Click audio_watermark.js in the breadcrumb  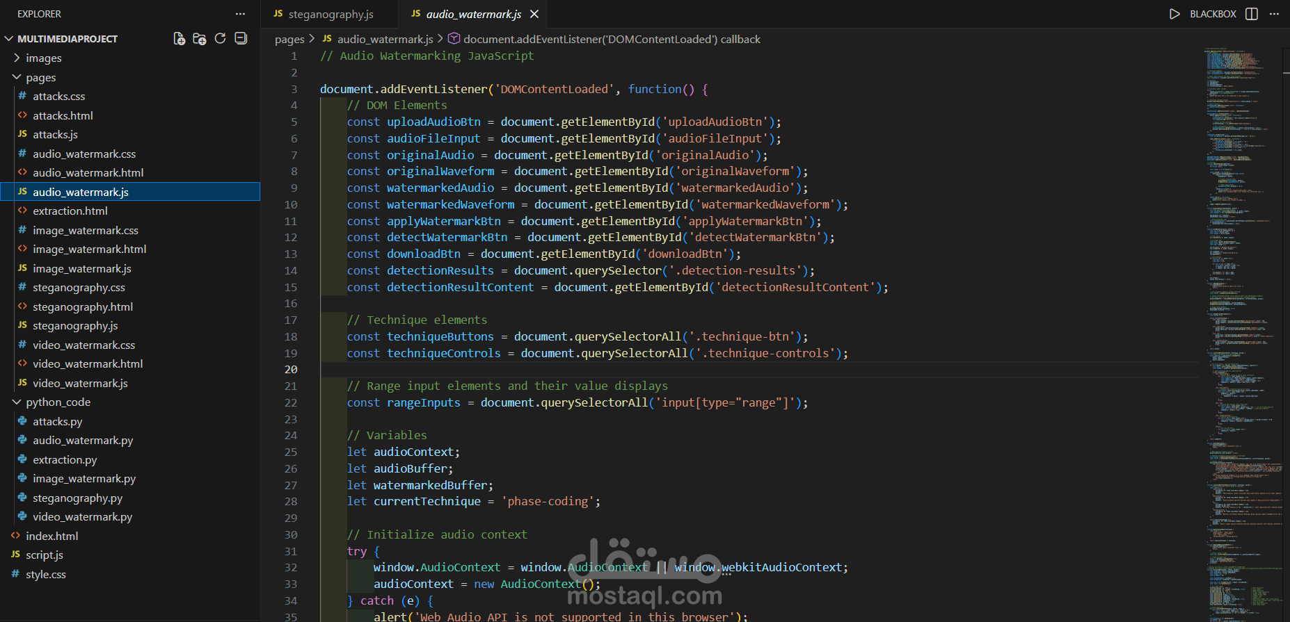click(378, 40)
